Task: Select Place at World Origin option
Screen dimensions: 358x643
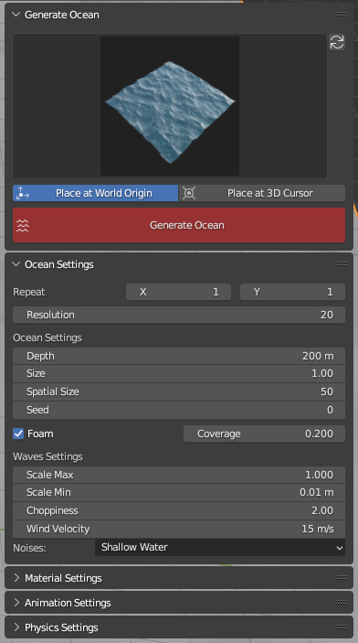Action: coord(96,193)
